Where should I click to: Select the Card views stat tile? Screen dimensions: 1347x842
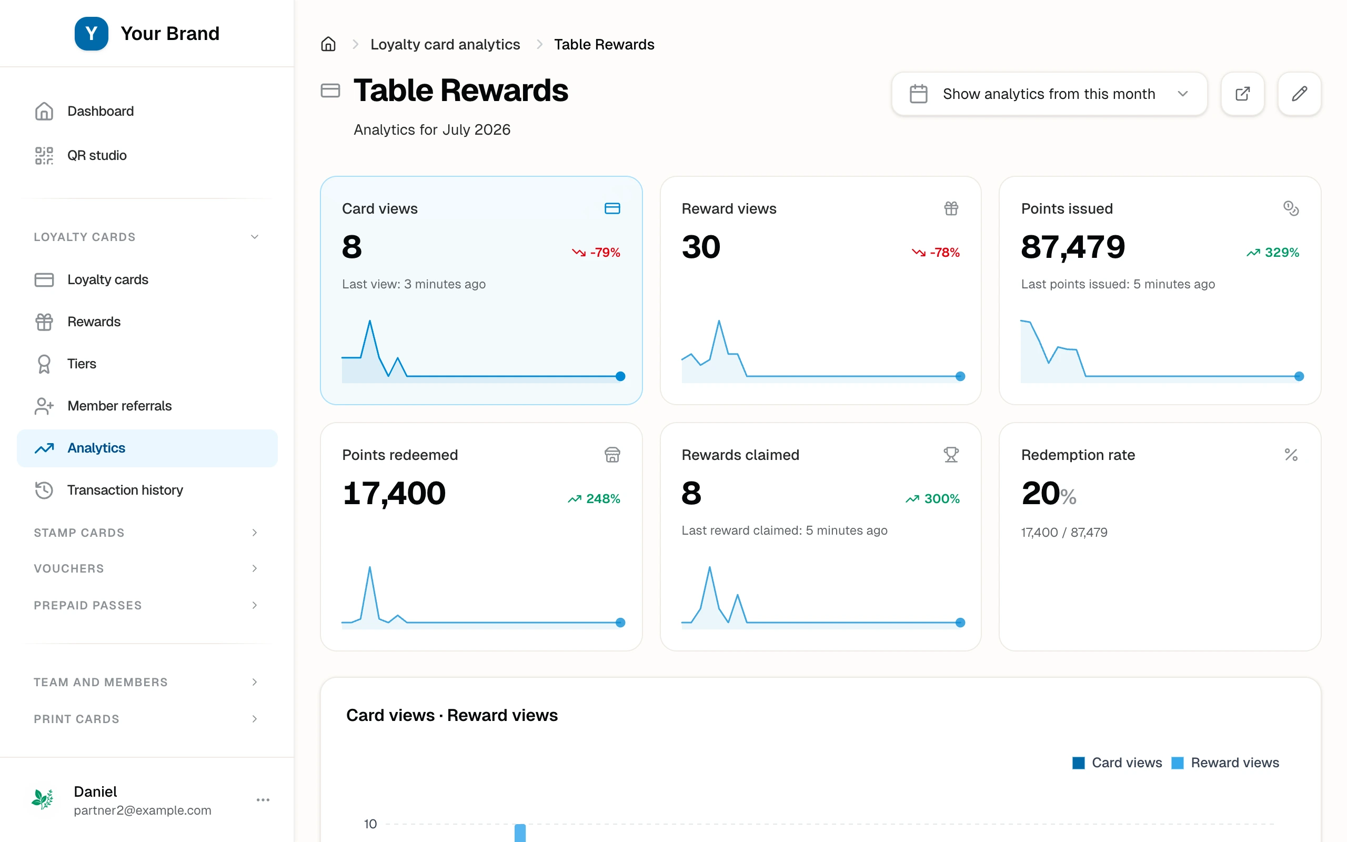pyautogui.click(x=481, y=290)
